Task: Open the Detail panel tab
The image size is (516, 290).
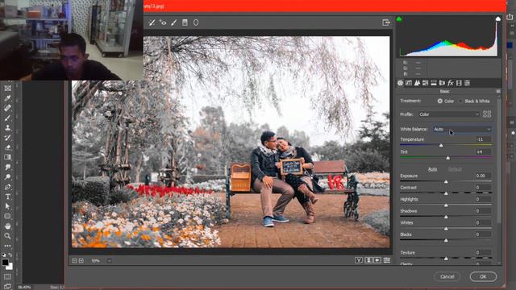Action: tap(417, 83)
